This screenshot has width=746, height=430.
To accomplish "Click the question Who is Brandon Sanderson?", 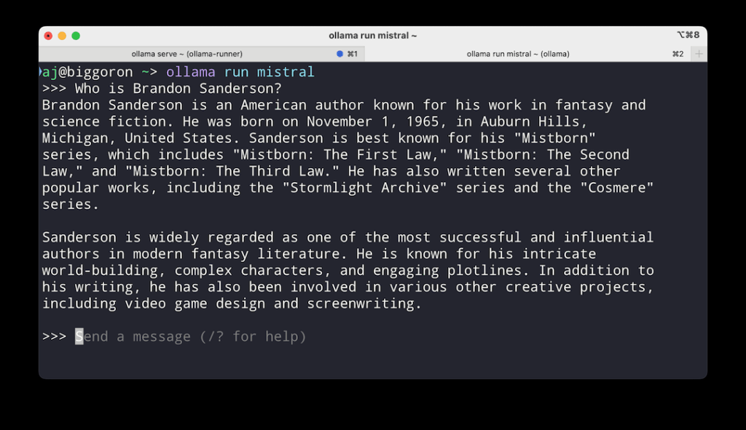I will [178, 88].
